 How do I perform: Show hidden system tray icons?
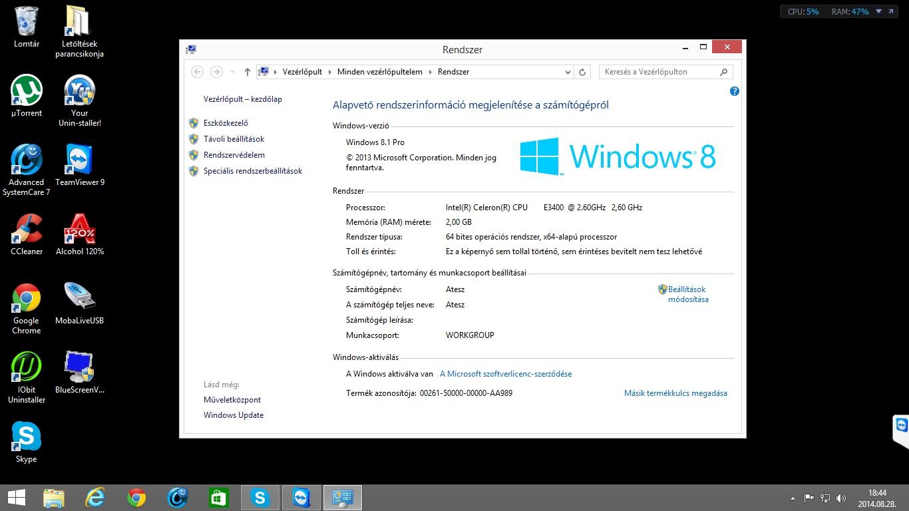[793, 498]
